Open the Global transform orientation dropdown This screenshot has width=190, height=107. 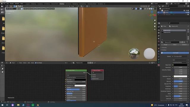point(73,6)
